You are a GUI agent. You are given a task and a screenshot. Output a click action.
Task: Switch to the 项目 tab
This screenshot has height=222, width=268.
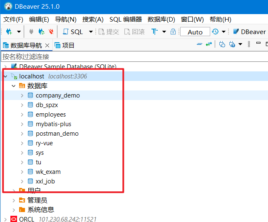(64, 46)
